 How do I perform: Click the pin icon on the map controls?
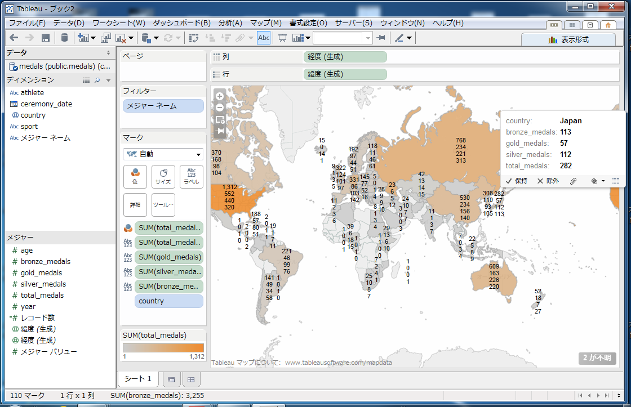220,132
